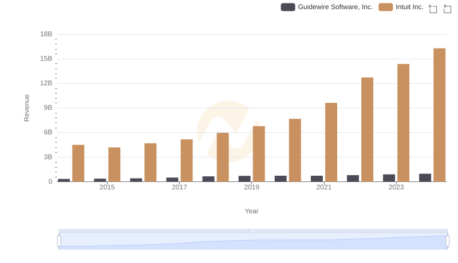Click the 2019 x-axis label
Viewport: 458px width, 263px height.
pyautogui.click(x=251, y=187)
